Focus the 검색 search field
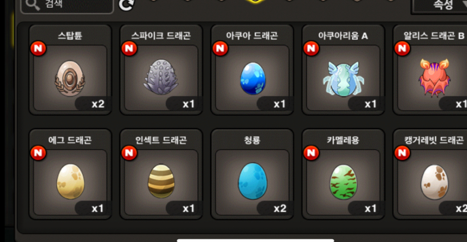The image size is (467, 242). click(67, 6)
